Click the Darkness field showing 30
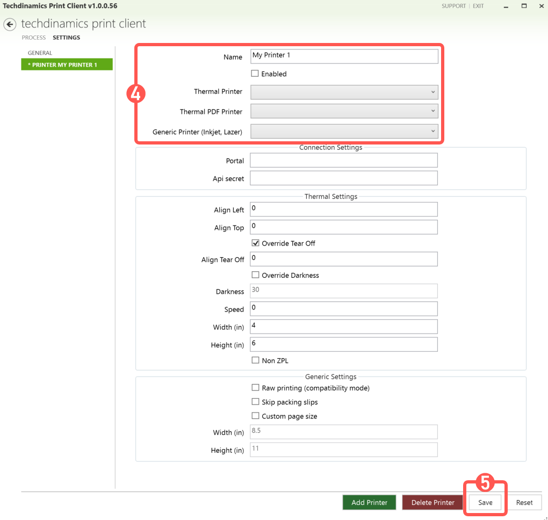Viewport: 548px width, 520px height. tap(343, 291)
